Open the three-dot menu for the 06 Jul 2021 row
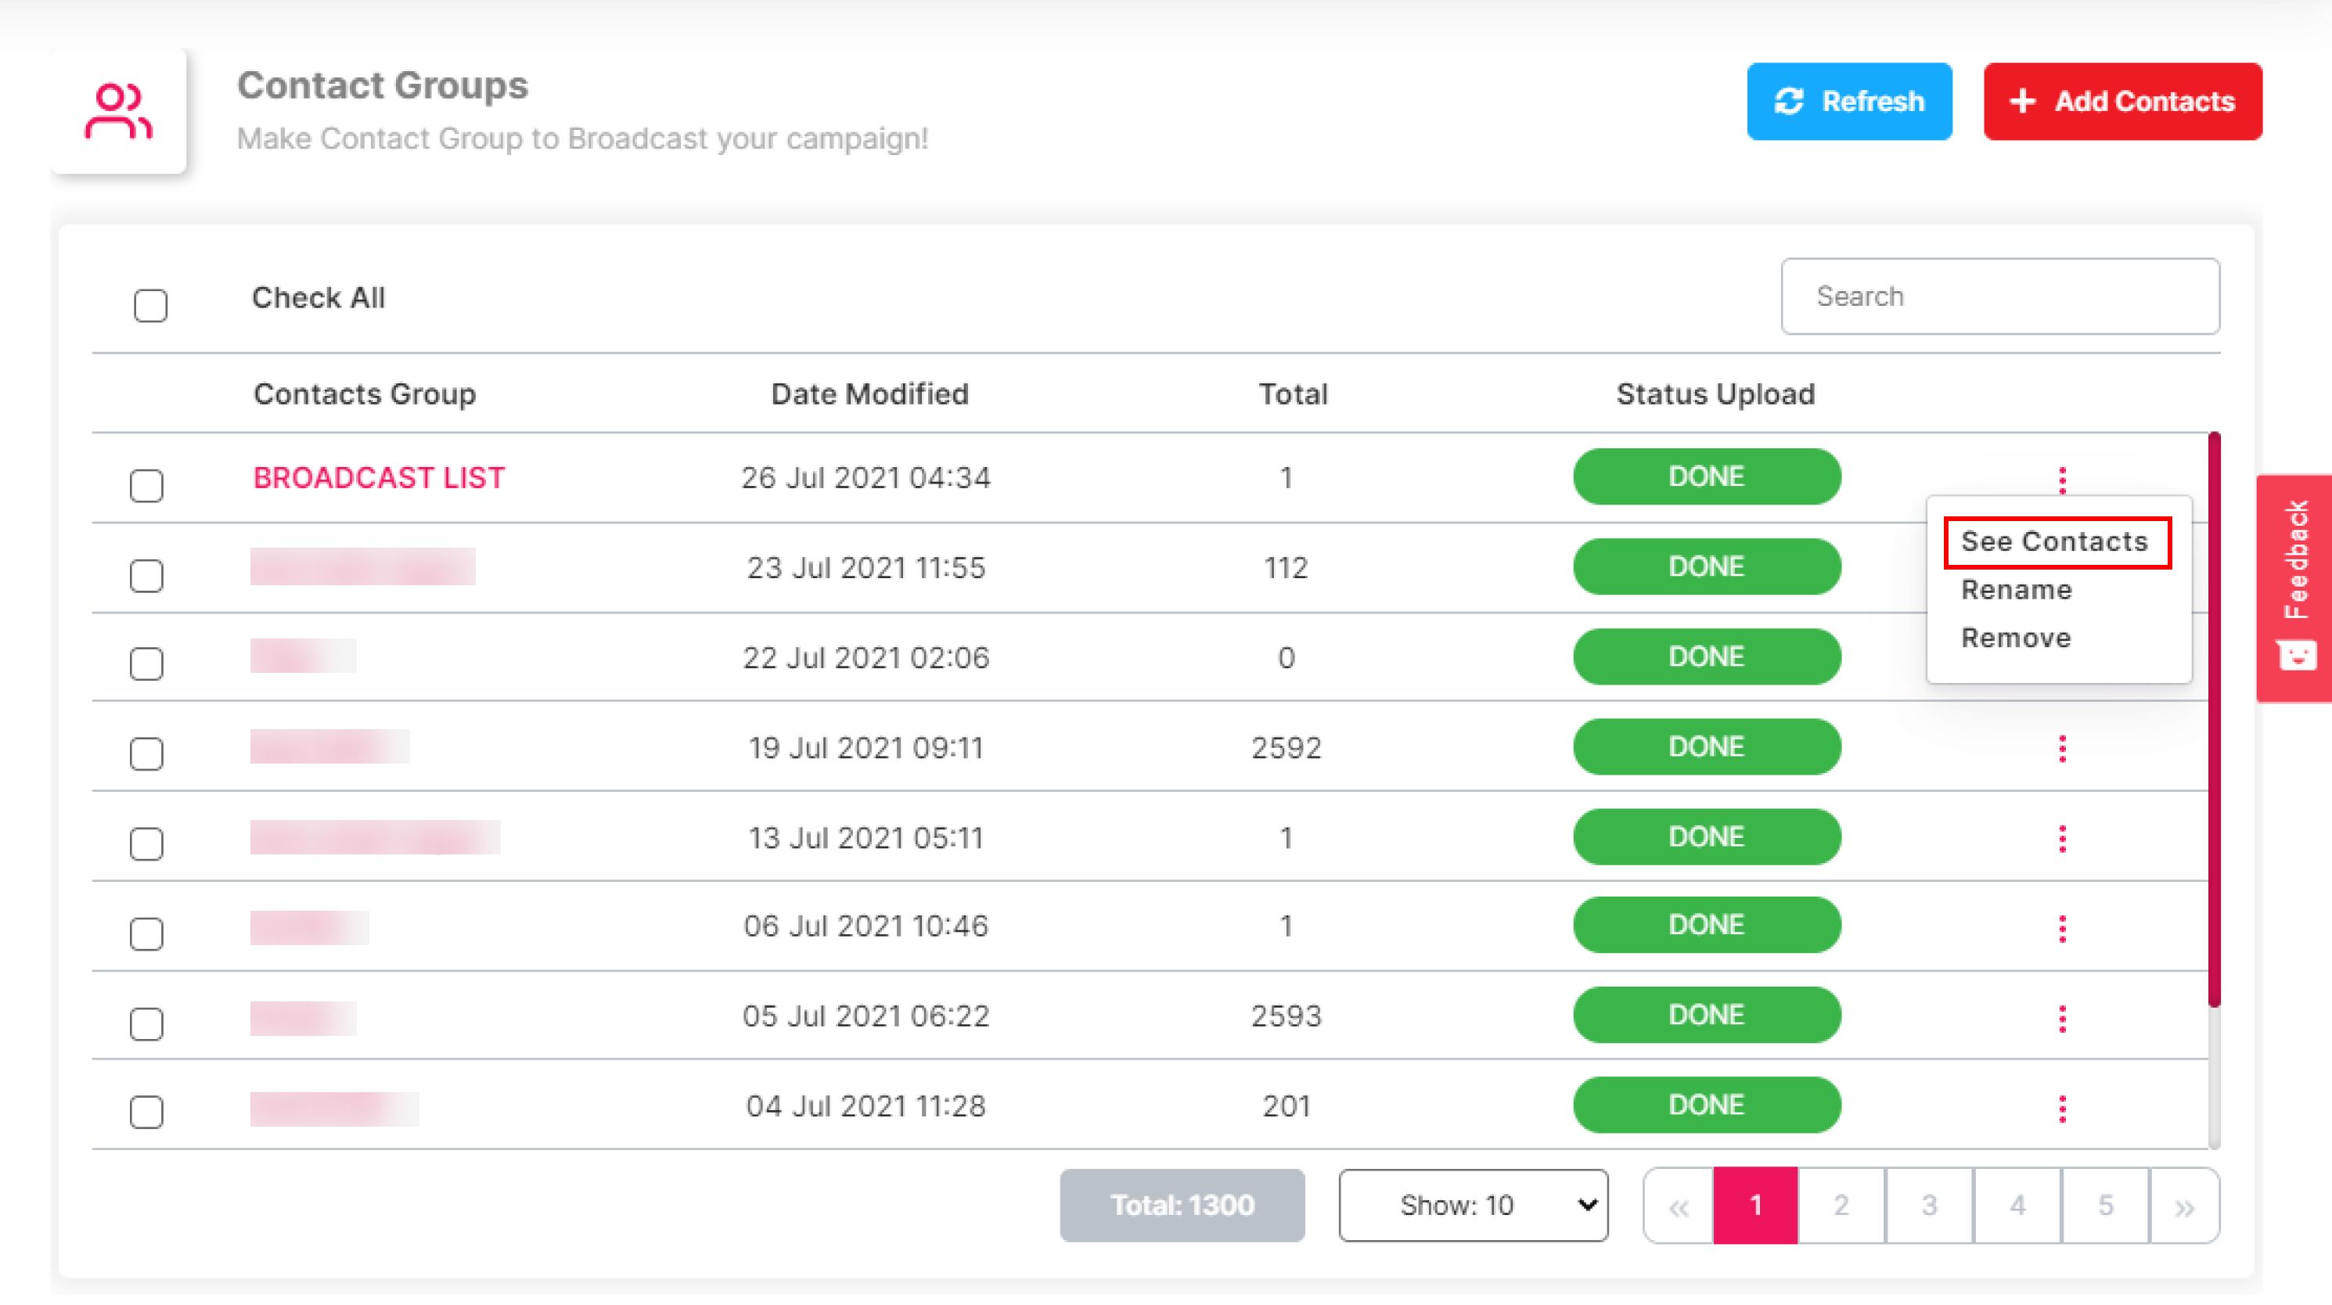This screenshot has width=2332, height=1305. pos(2061,928)
